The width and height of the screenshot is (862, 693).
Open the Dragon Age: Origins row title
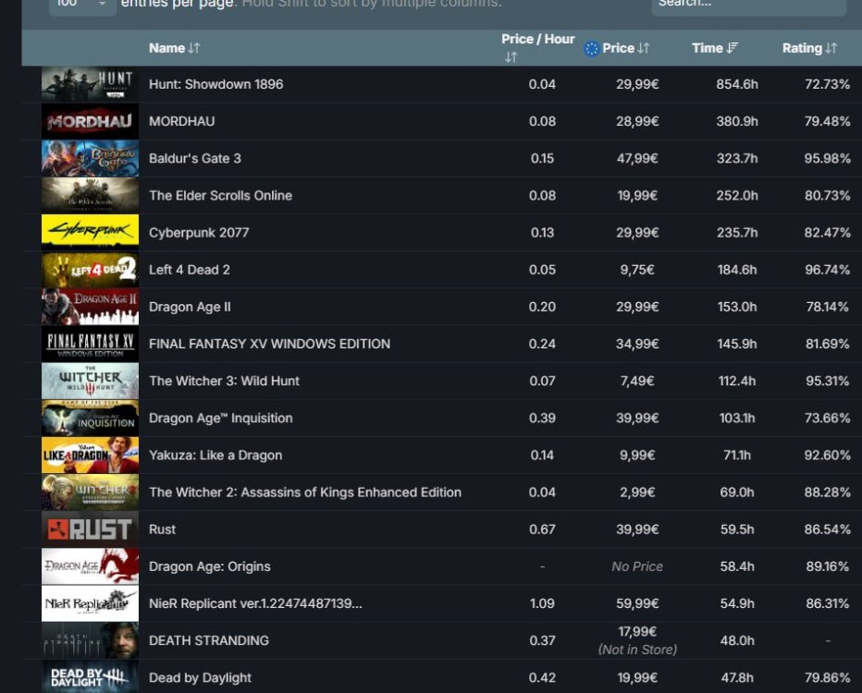[209, 566]
